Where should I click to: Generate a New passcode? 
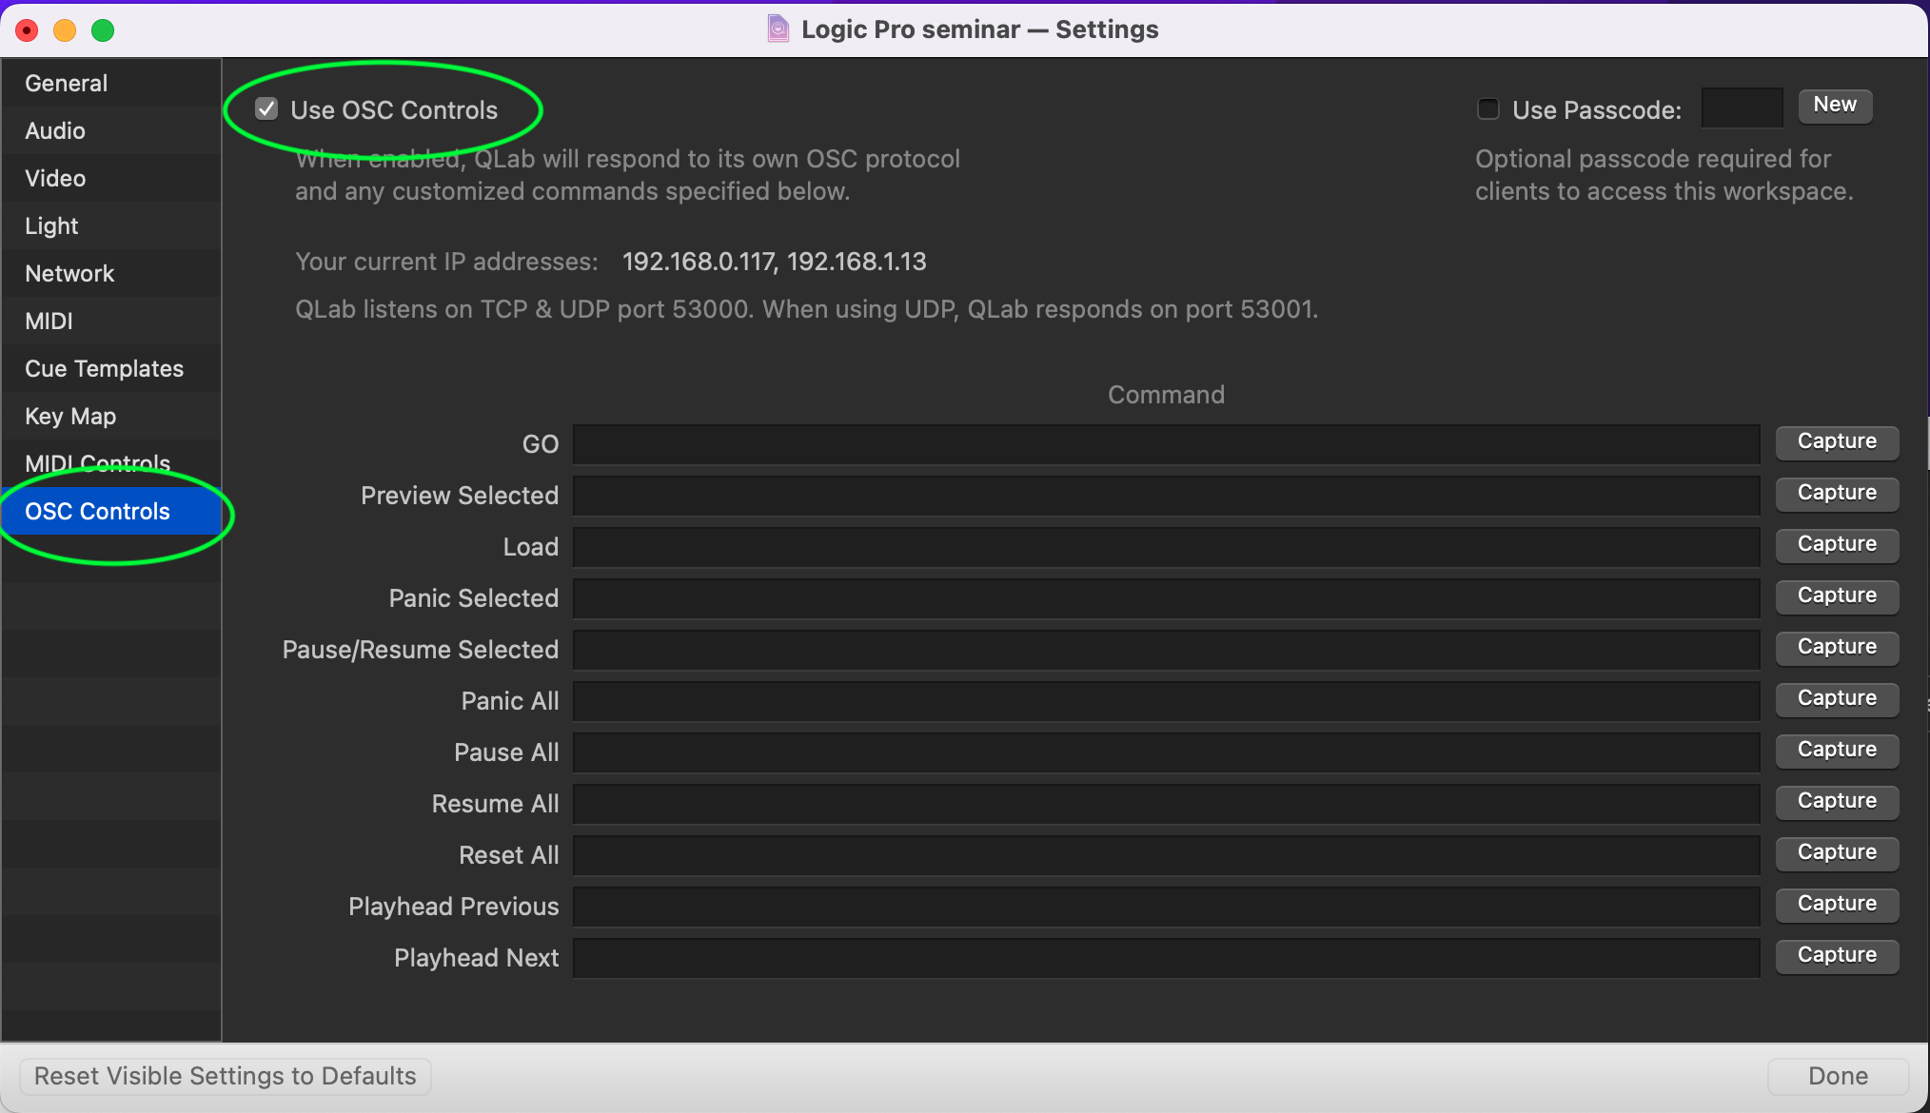tap(1834, 105)
